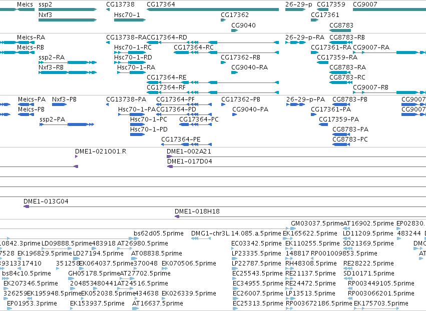Viewport: 426px width, 311px height.
Task: Click protein CG9040-PA
Action: [x=250, y=109]
